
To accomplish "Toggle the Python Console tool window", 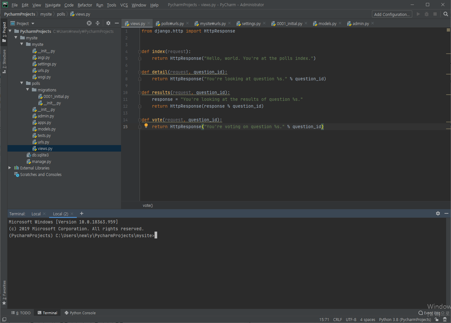I will [80, 313].
